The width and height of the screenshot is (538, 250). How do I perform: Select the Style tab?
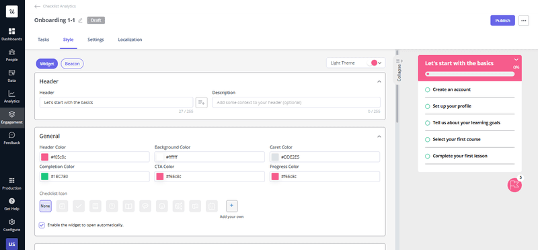click(69, 40)
